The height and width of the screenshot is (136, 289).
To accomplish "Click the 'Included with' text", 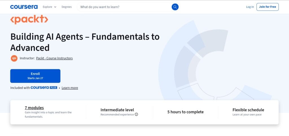I will click(x=20, y=88).
